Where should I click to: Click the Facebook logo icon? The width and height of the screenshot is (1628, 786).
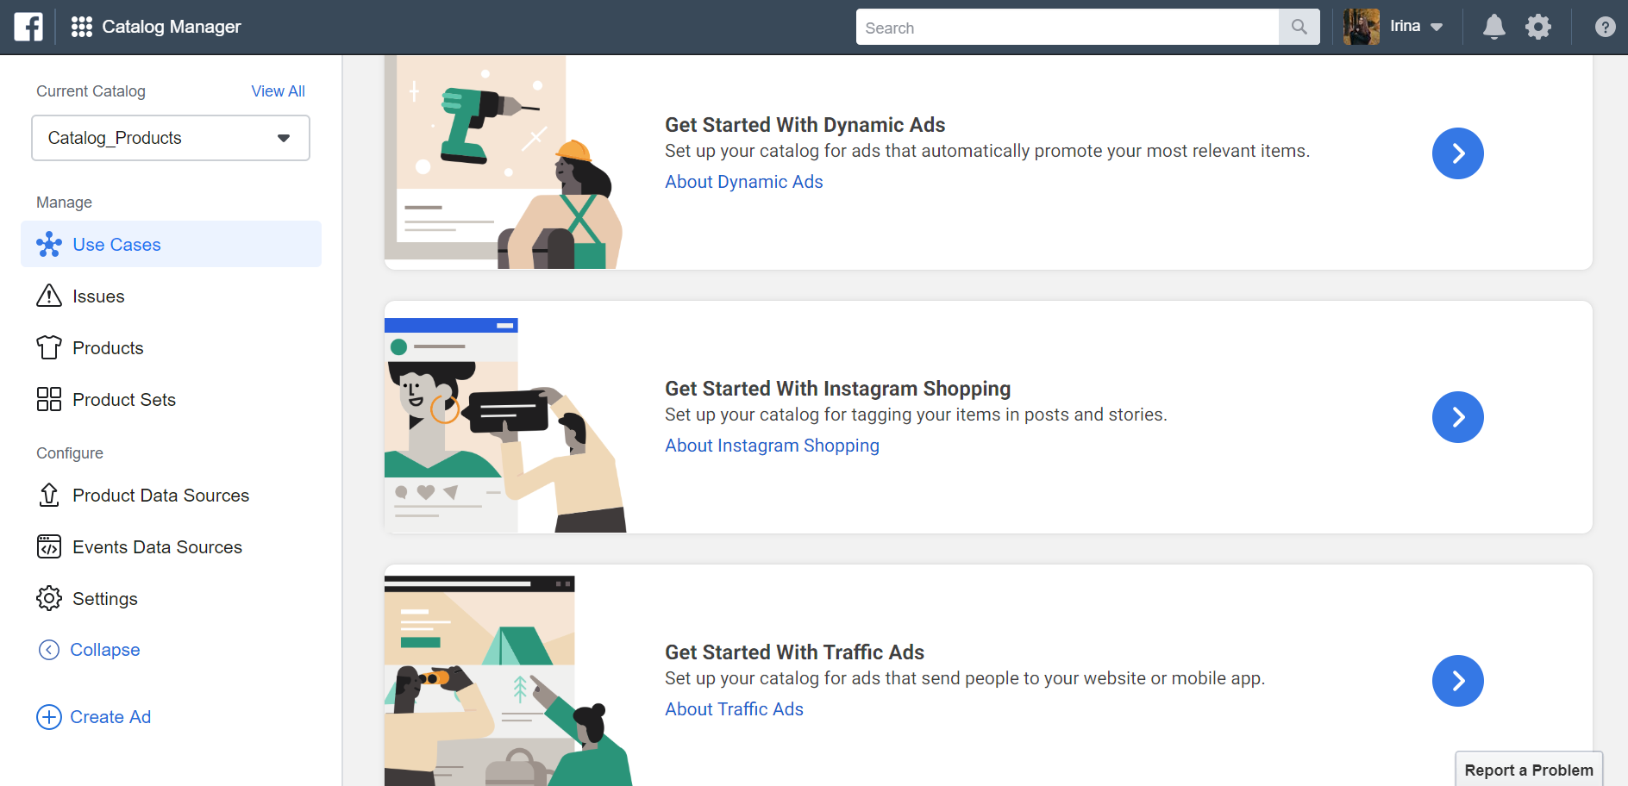[28, 27]
